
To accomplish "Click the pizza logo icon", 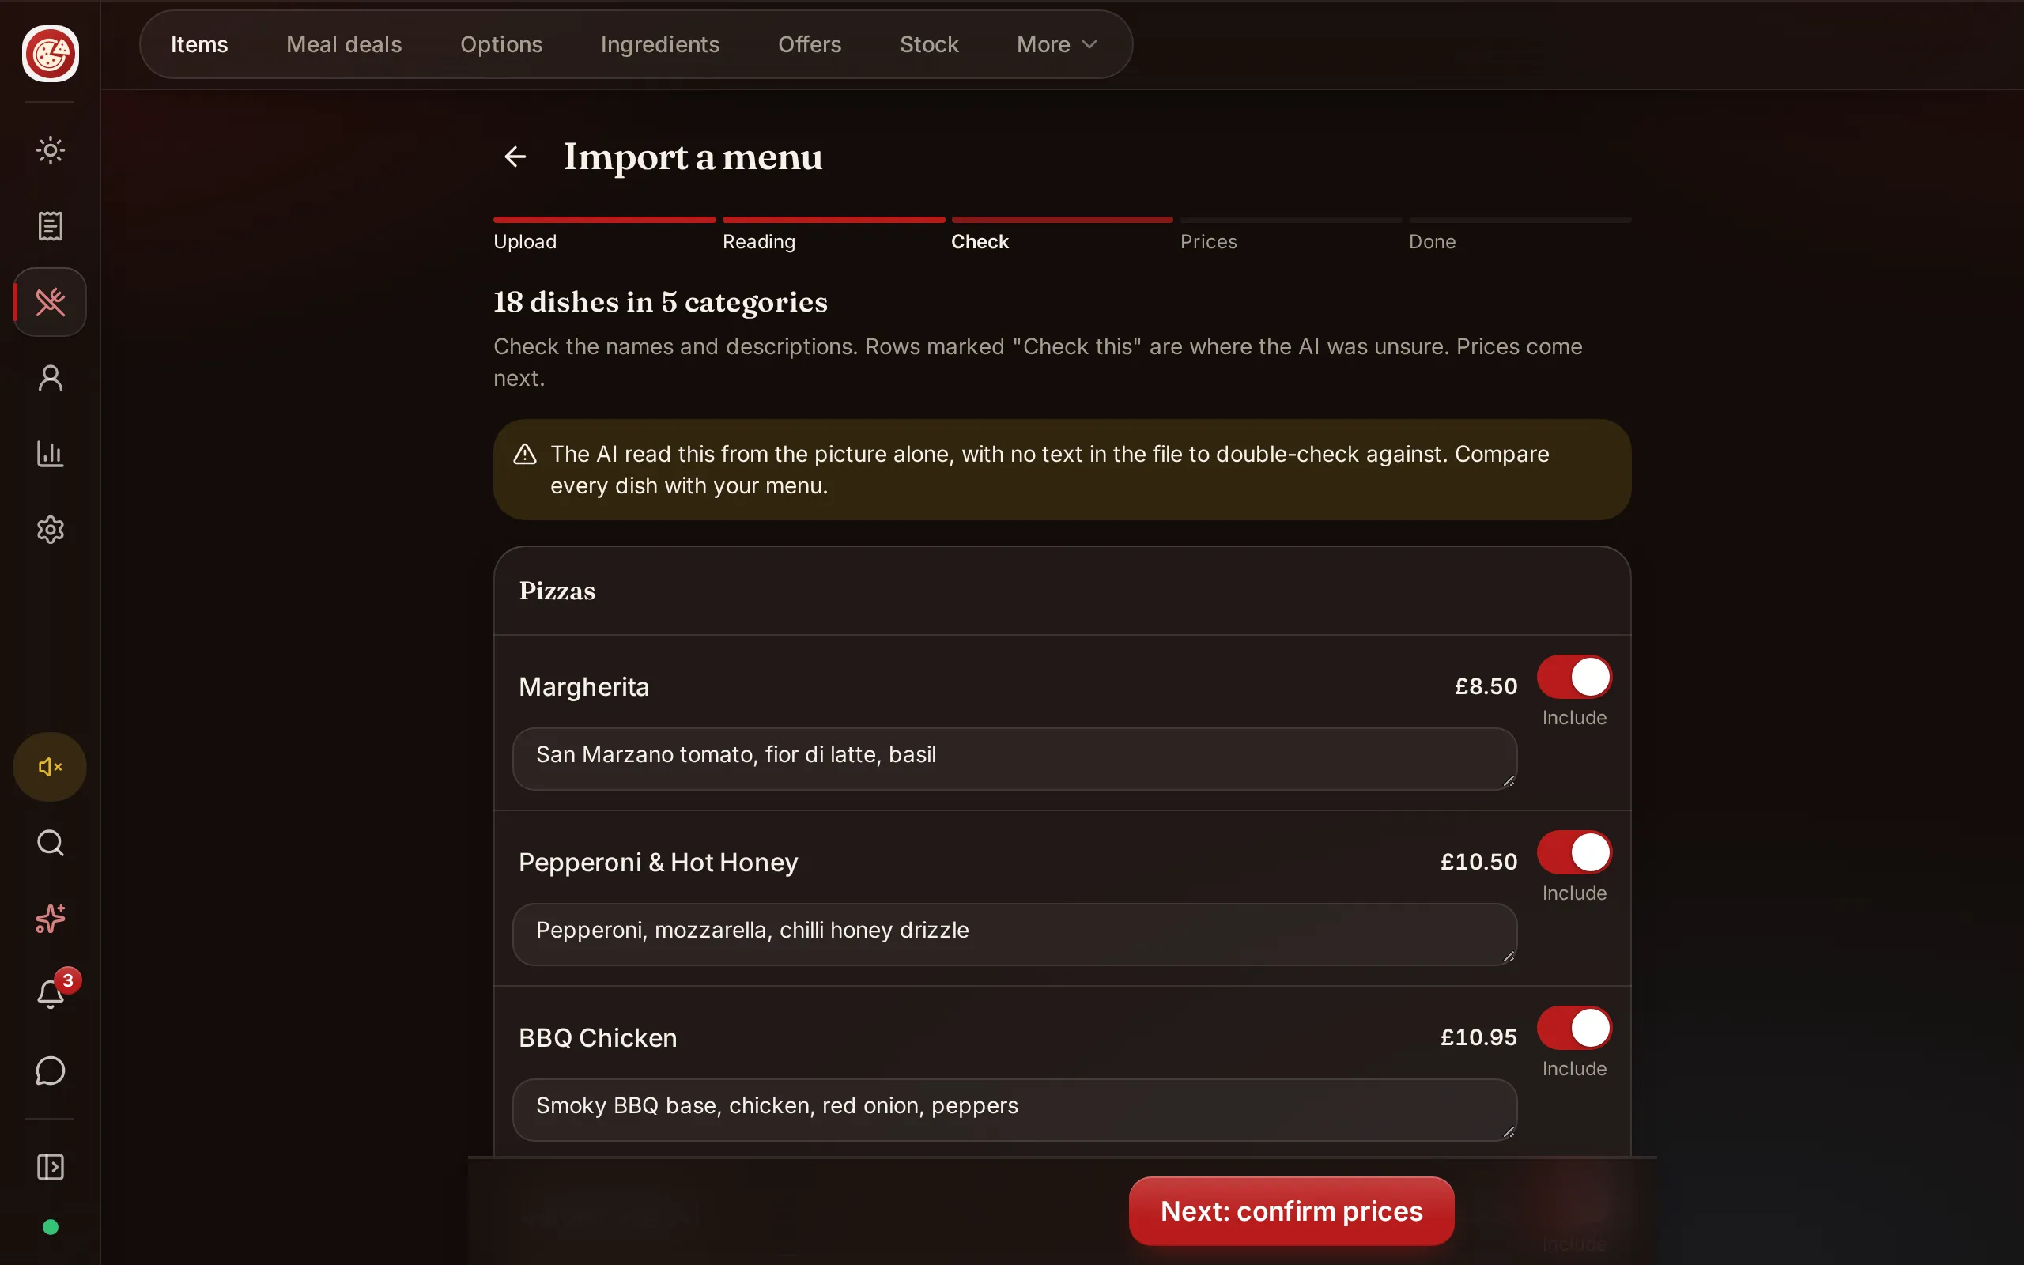I will [50, 54].
